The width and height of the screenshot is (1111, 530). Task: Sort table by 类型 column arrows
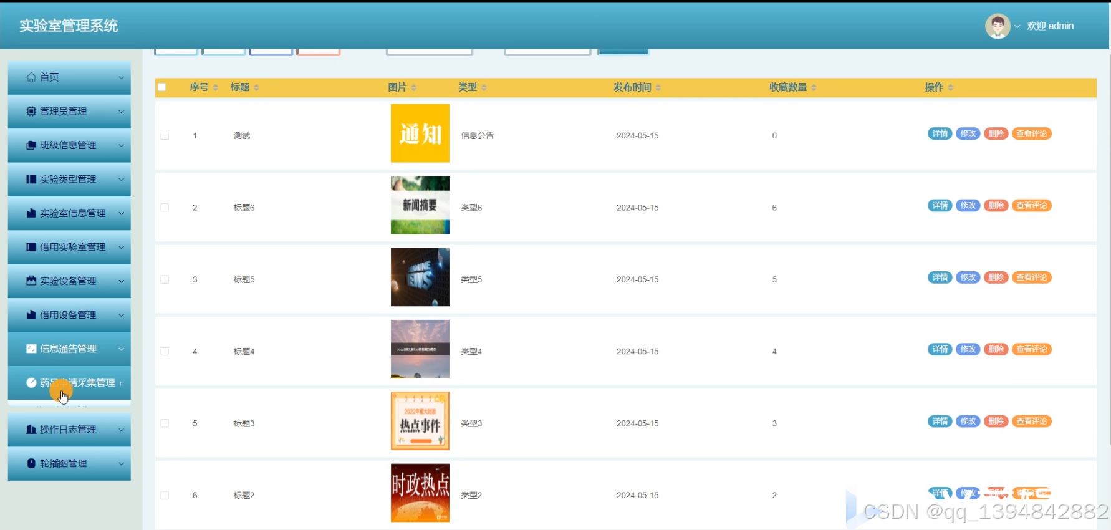484,88
